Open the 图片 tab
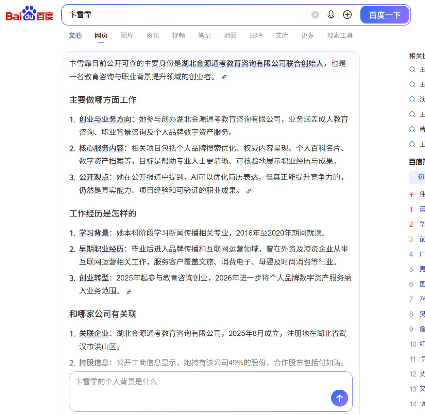Screen dimensions: 425x415 point(127,35)
